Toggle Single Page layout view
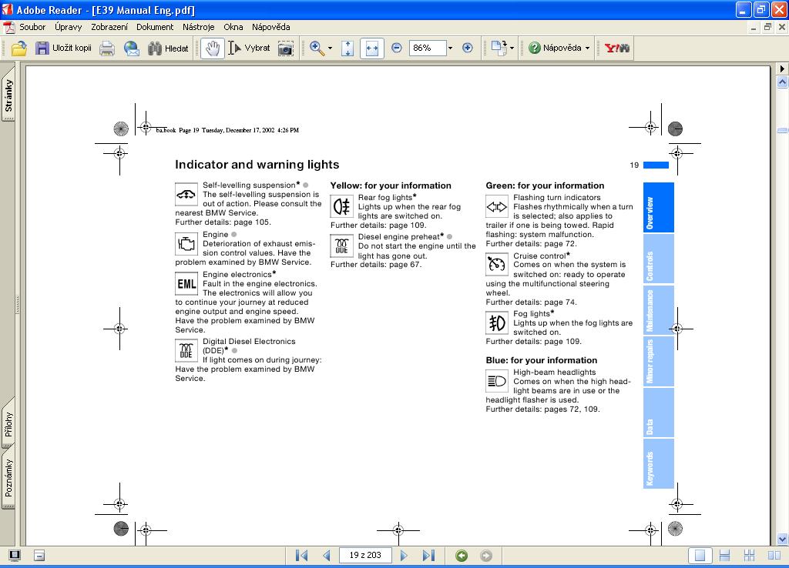 pos(700,555)
